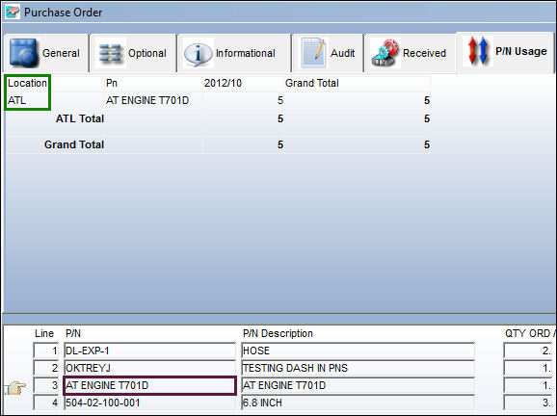
Task: Click the Location column header
Action: [x=27, y=83]
